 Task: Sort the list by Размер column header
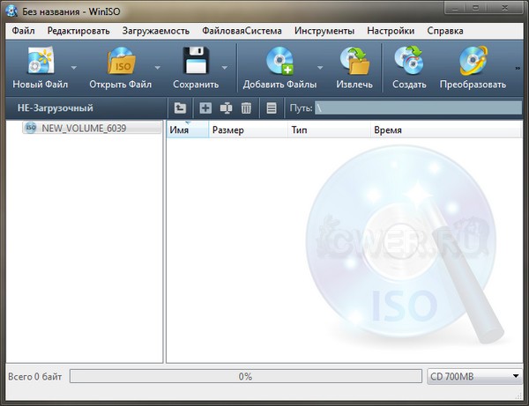click(x=228, y=130)
